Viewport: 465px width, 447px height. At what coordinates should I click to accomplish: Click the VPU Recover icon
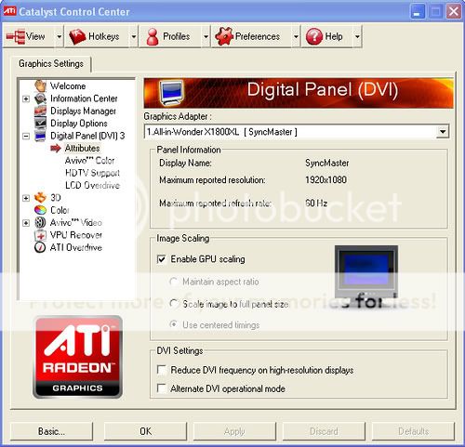coord(41,235)
